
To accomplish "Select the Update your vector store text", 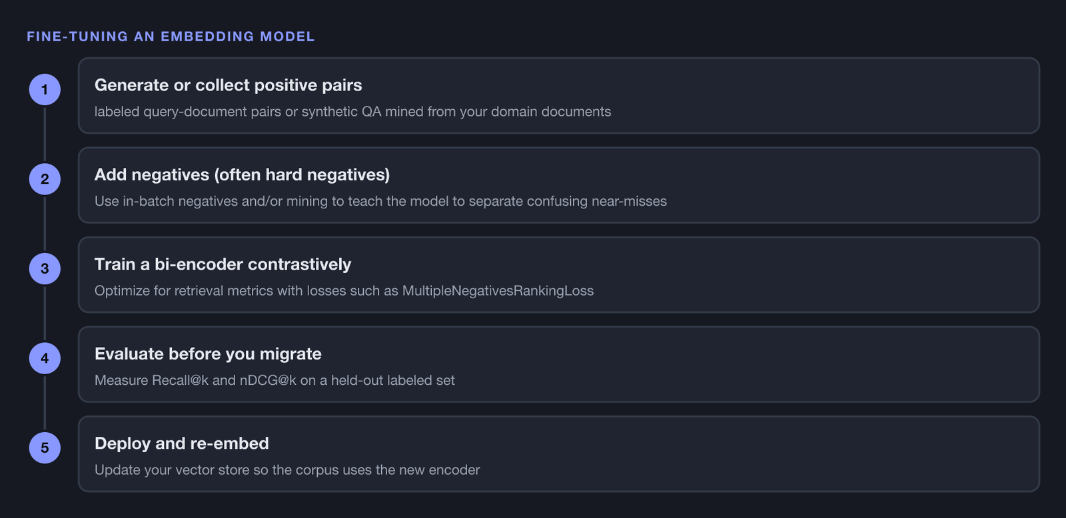I will [287, 469].
